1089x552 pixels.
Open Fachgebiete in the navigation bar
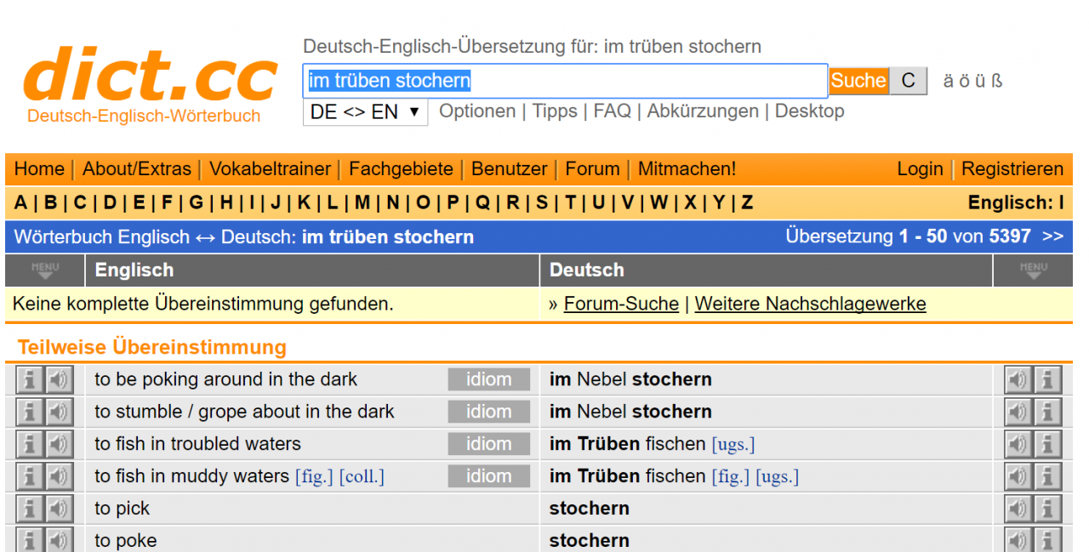tap(401, 168)
